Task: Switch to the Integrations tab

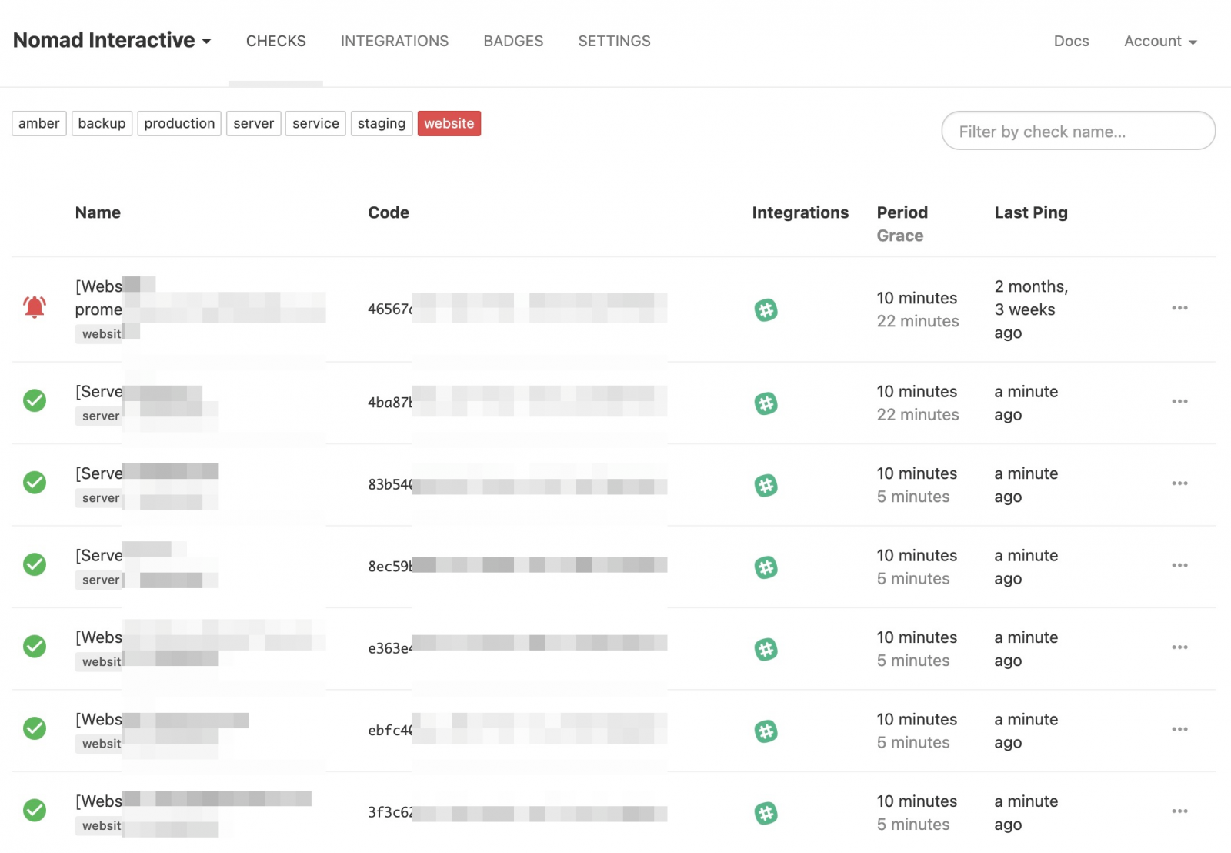Action: (394, 42)
